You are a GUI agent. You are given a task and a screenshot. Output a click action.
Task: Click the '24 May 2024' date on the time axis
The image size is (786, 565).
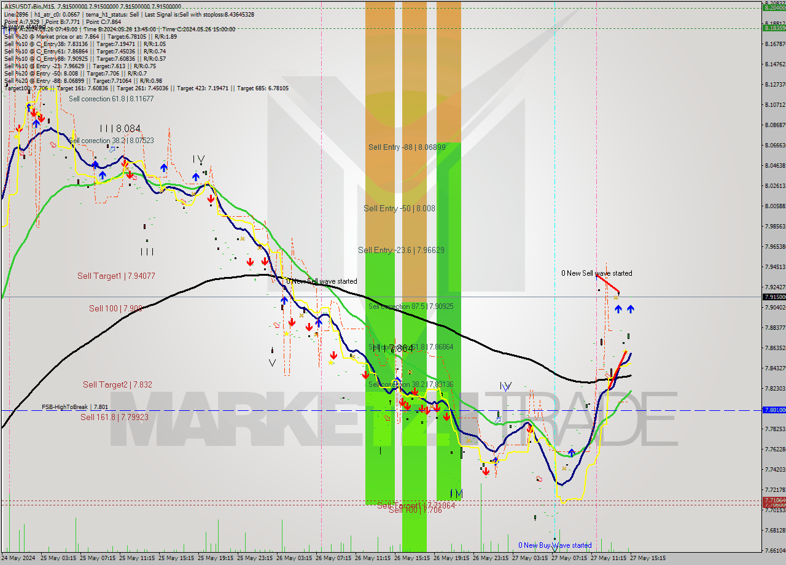18,558
